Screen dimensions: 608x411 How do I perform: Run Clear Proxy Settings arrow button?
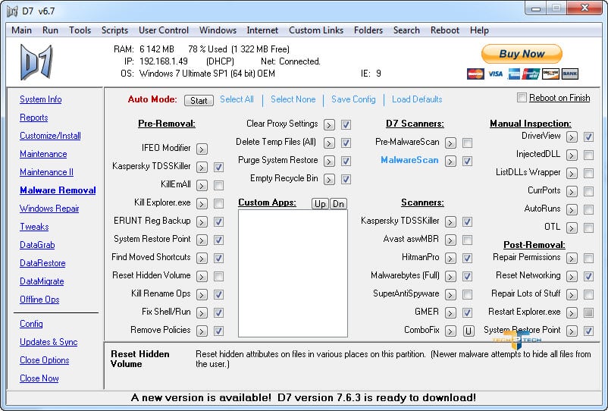point(329,125)
